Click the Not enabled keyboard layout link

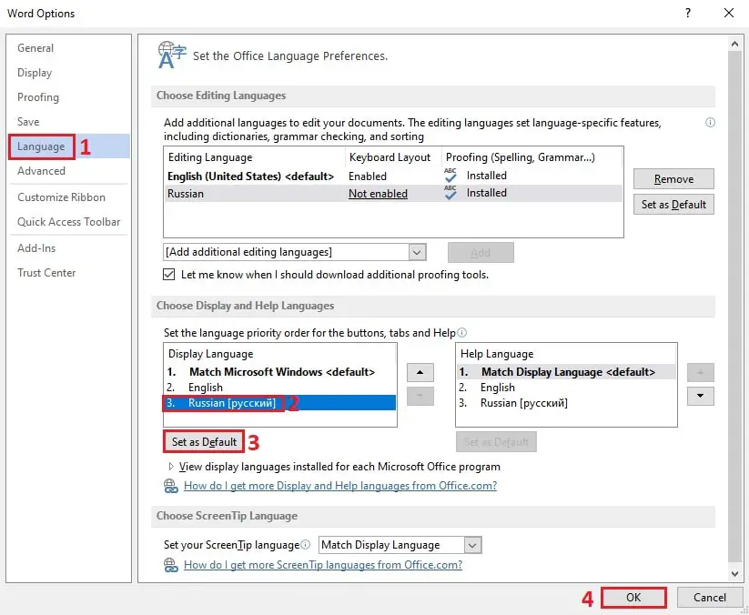point(378,194)
